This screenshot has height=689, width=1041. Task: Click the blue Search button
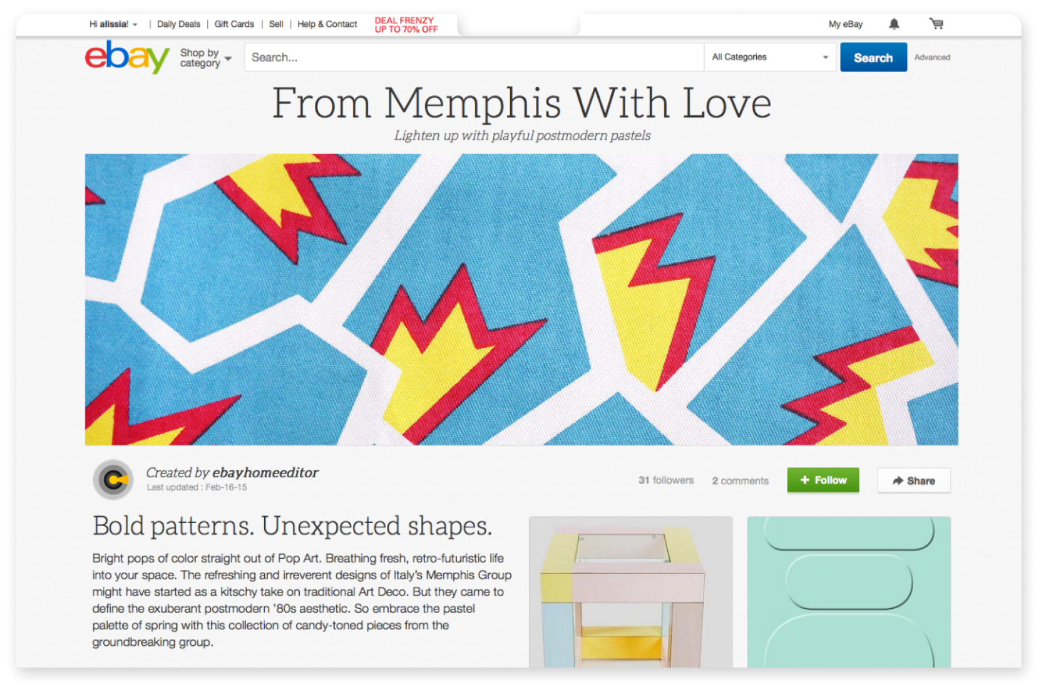873,57
